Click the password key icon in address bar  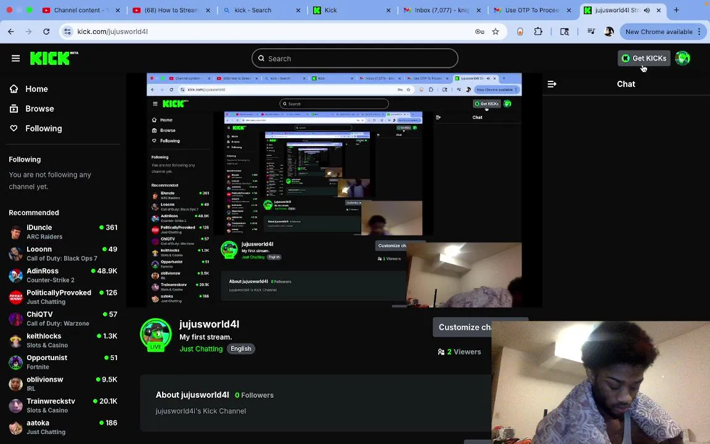479,31
